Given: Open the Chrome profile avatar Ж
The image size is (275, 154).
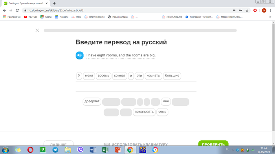Looking at the screenshot, I should point(264,11).
